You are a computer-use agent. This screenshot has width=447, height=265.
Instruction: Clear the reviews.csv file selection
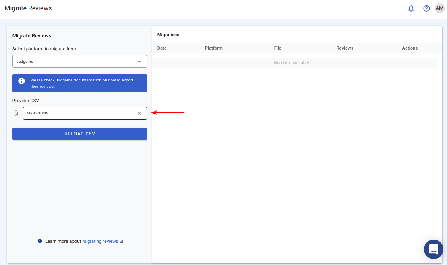coord(139,113)
